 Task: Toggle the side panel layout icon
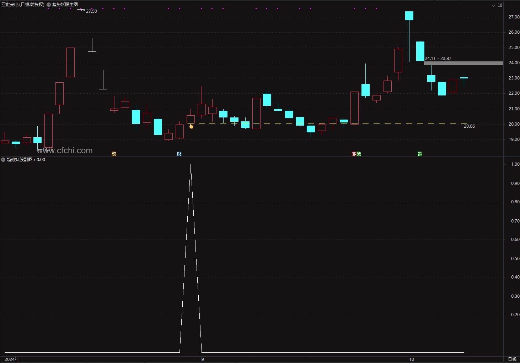pos(500,5)
